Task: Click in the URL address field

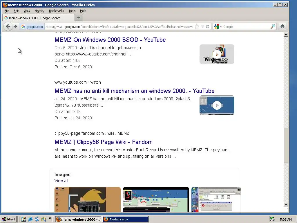Action: coord(119,27)
